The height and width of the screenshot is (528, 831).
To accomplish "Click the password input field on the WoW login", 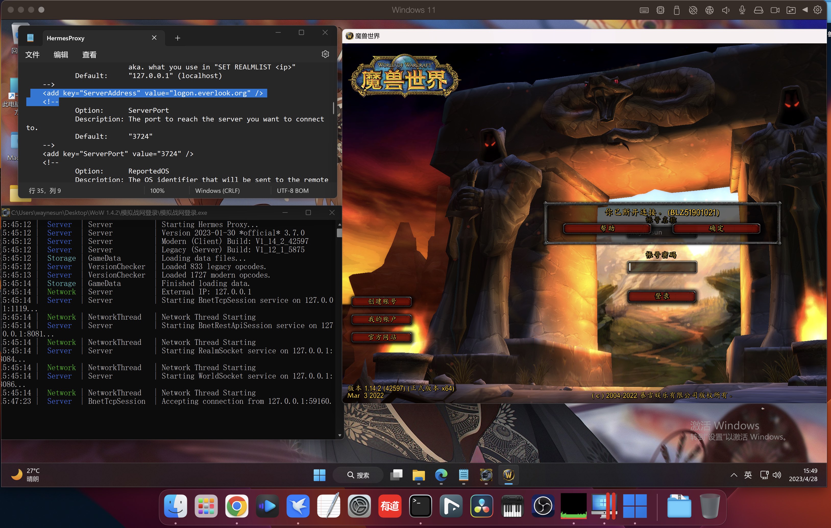I will [x=661, y=267].
